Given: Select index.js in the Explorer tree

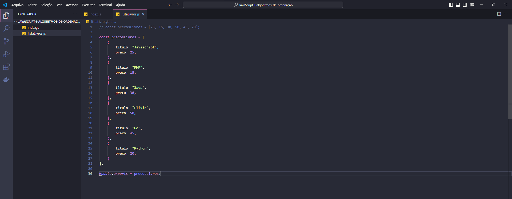Looking at the screenshot, I should (47, 27).
